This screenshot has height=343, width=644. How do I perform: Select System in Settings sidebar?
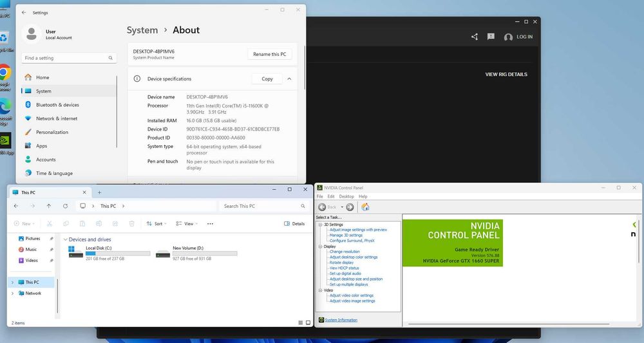[69, 91]
